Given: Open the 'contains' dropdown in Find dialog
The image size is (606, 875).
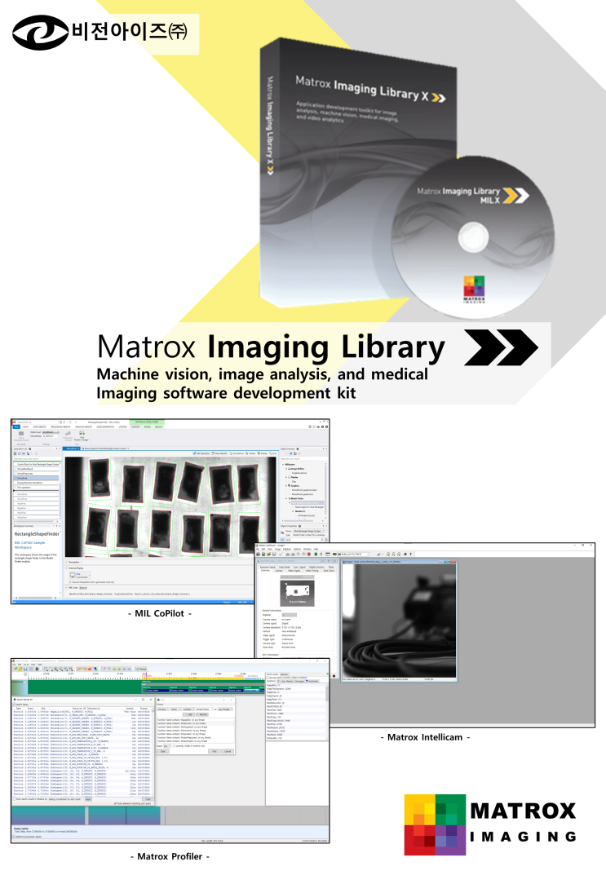Looking at the screenshot, I should [x=188, y=709].
